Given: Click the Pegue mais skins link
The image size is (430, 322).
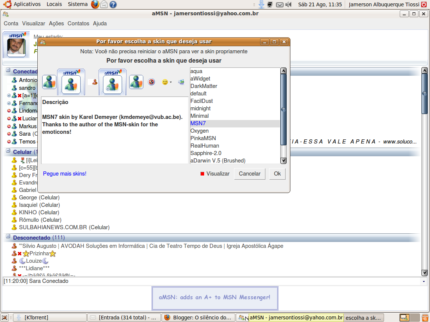Looking at the screenshot, I should pyautogui.click(x=64, y=174).
